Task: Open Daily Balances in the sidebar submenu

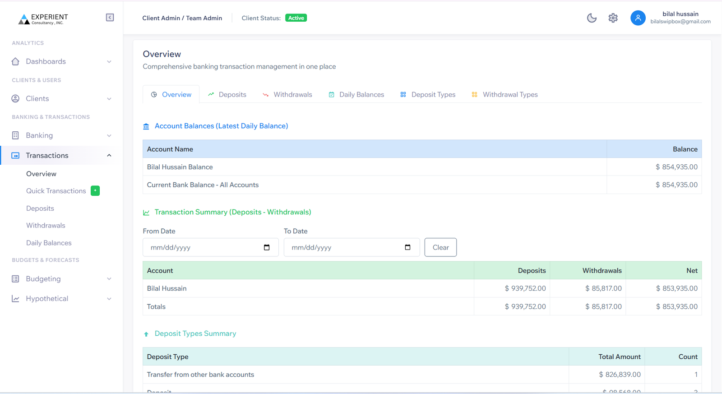Action: click(x=49, y=243)
